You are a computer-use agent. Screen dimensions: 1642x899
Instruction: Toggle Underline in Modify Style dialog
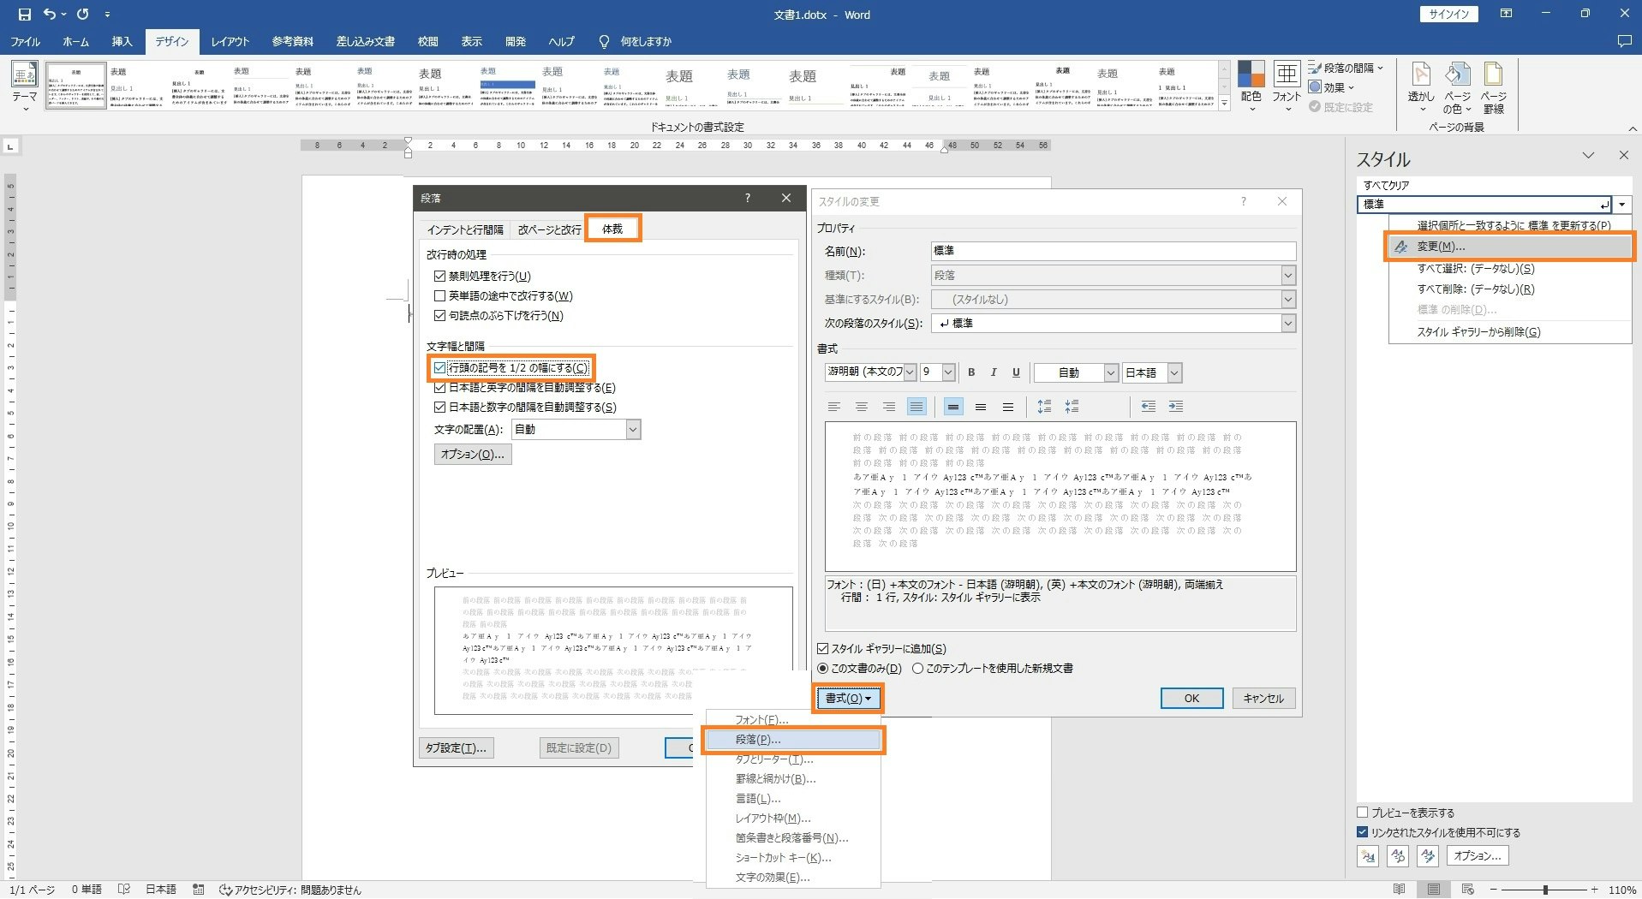(x=1016, y=372)
